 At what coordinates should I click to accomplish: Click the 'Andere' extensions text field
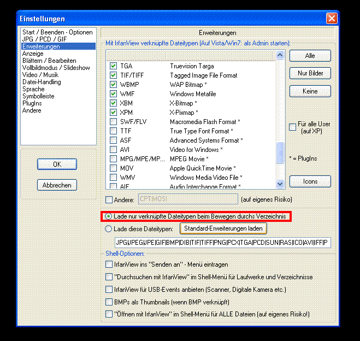pyautogui.click(x=188, y=199)
